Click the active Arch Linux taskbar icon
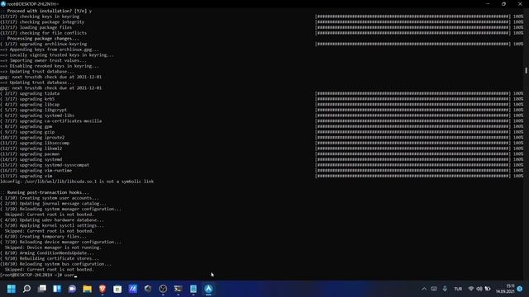The width and height of the screenshot is (529, 297). tap(208, 289)
